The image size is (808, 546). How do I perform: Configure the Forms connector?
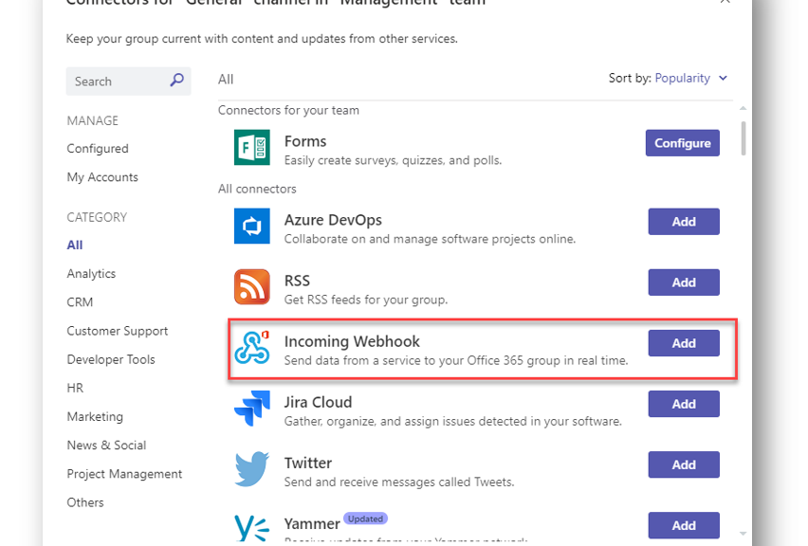pos(682,143)
